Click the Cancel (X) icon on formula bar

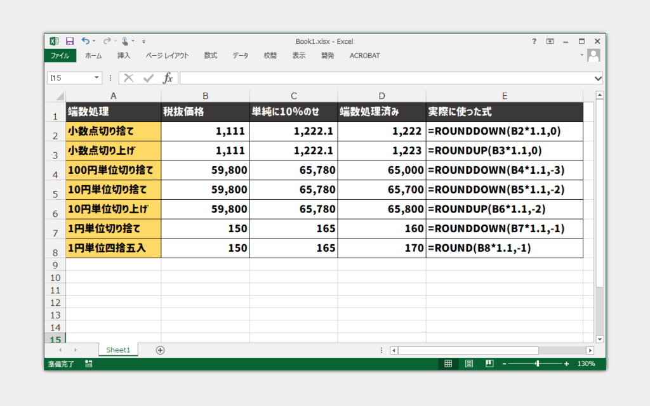point(129,77)
